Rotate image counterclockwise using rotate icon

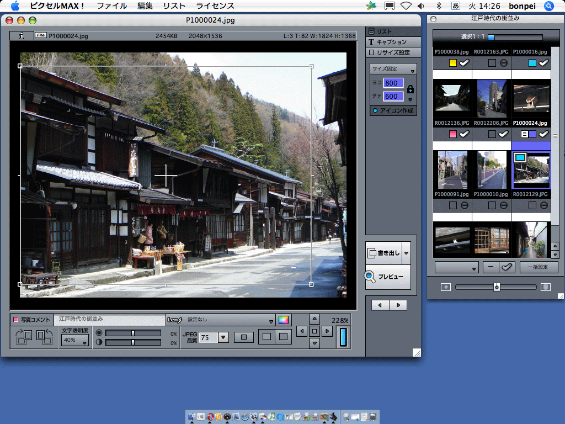pyautogui.click(x=45, y=337)
